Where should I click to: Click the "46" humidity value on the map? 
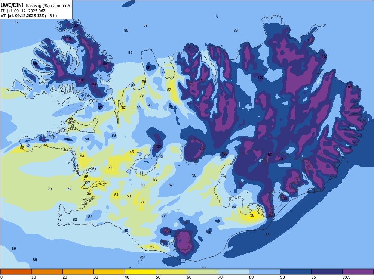click(132, 152)
